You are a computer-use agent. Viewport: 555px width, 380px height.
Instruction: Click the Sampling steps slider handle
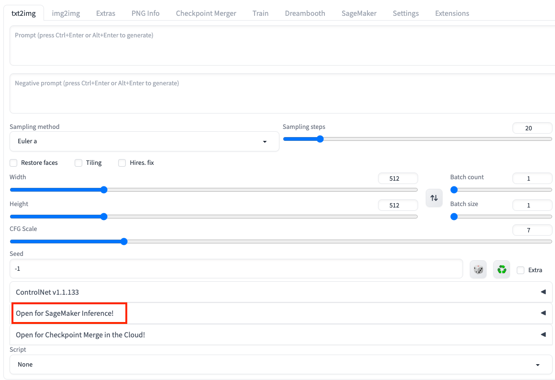[320, 139]
